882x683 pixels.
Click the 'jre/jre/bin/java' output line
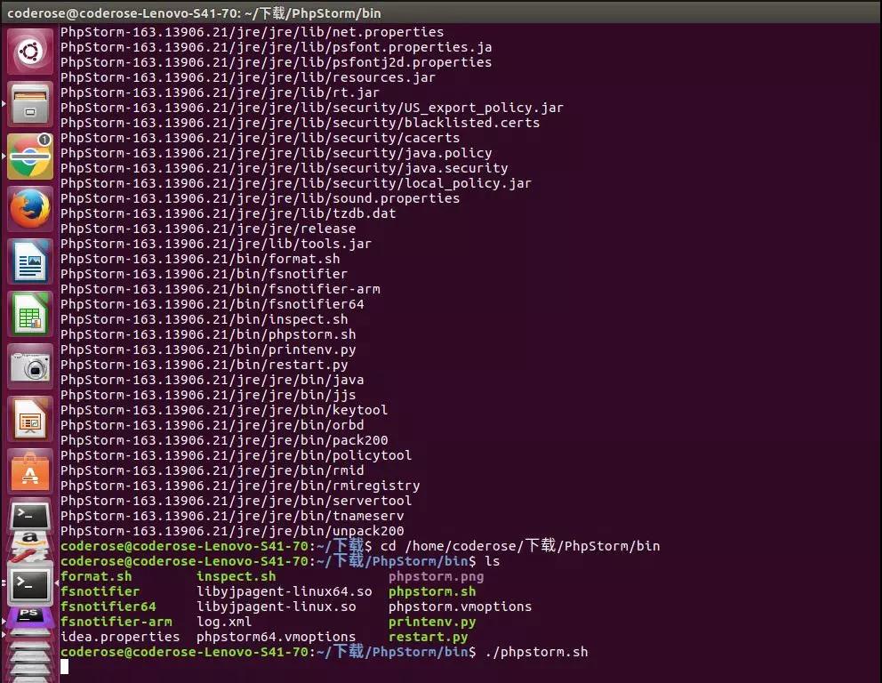tap(212, 380)
